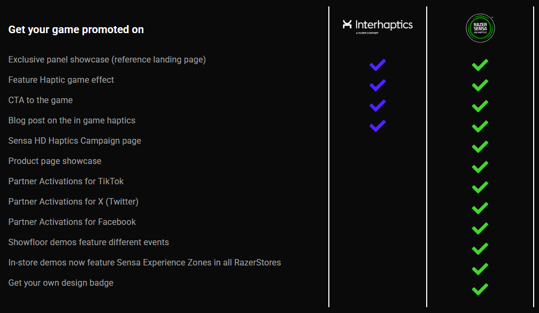Click the green checkmark for Exclusive panel showcase
The image size is (539, 313).
(x=480, y=65)
